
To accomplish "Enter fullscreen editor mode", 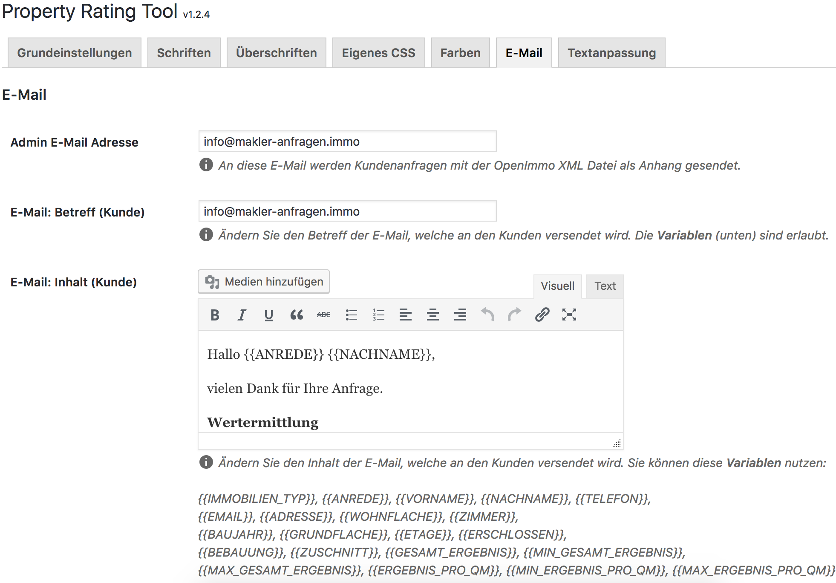I will 569,315.
